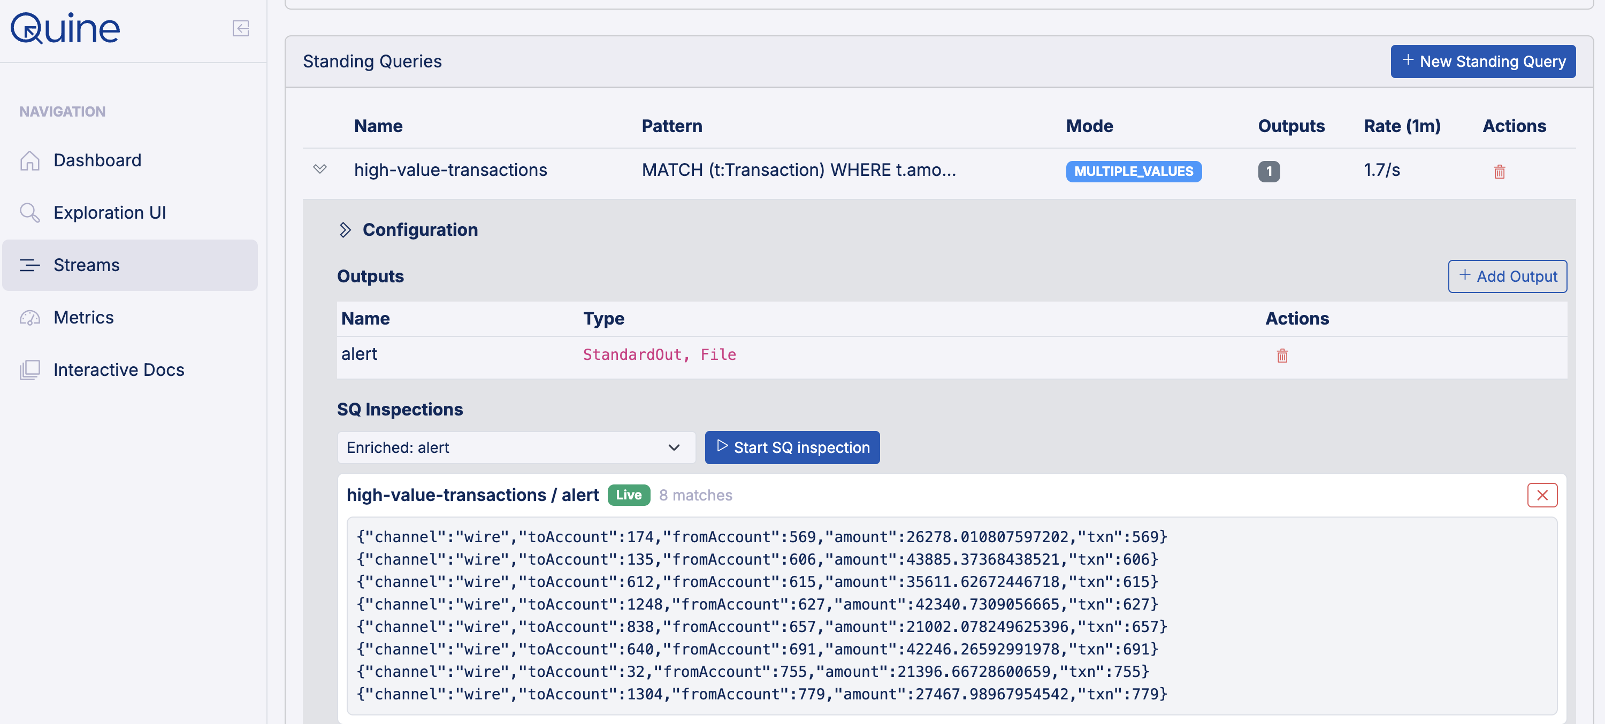This screenshot has height=724, width=1605.
Task: Open Exploration UI in the navigation
Action: tap(130, 213)
